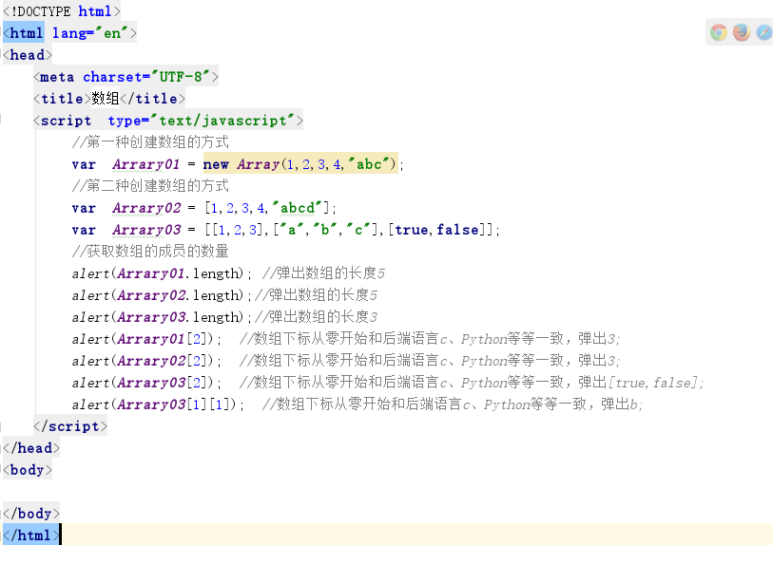Click the title text "数组"
The image size is (773, 564).
pos(105,99)
